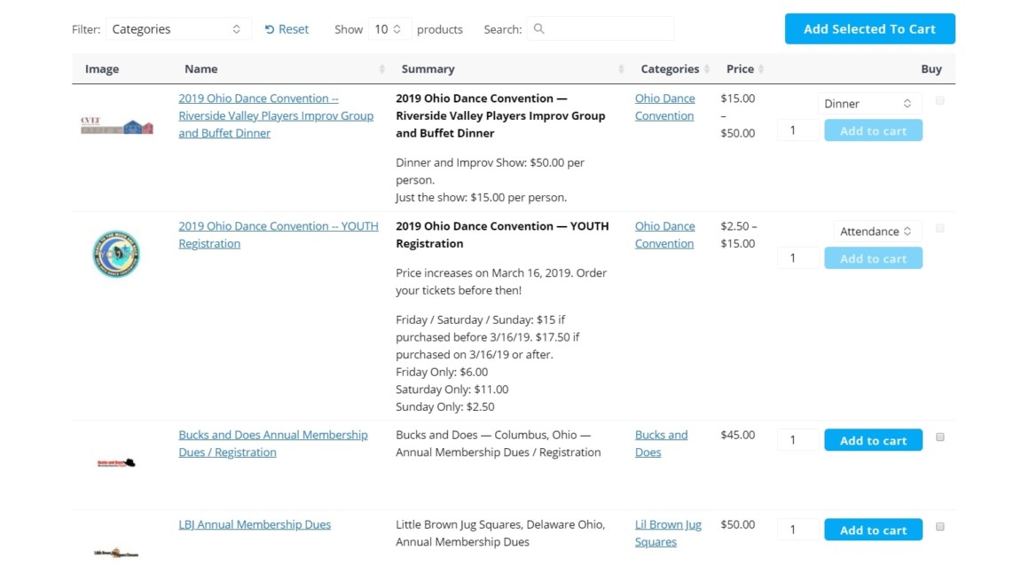Open the Categories filter dropdown
The image size is (1029, 582).
tap(177, 28)
